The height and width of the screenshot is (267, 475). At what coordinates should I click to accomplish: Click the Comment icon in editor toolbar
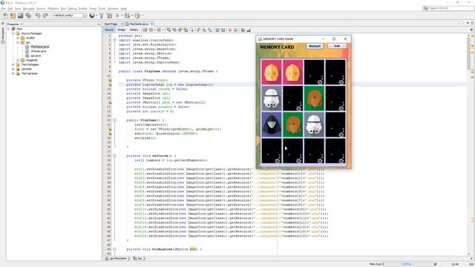(243, 30)
